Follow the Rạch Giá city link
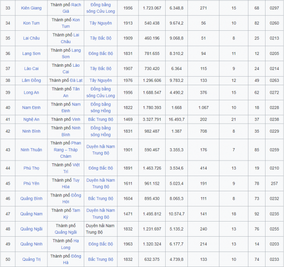The image size is (284, 267). point(71,8)
